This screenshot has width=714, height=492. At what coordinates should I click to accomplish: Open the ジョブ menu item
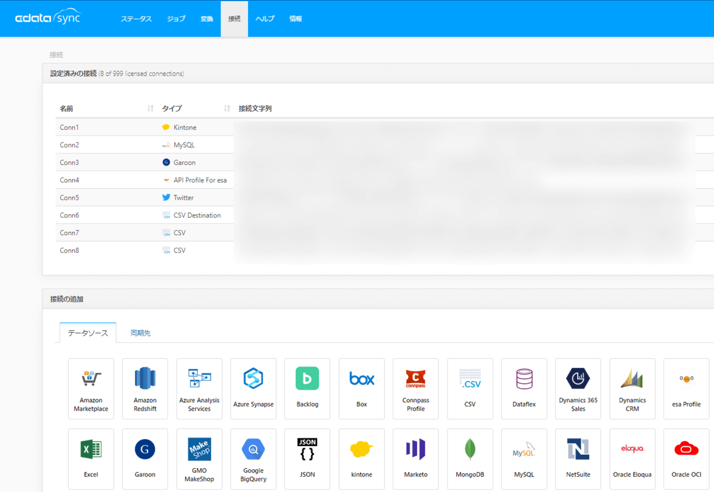176,19
